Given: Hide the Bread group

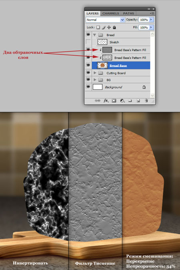Looking at the screenshot, I should [88, 35].
